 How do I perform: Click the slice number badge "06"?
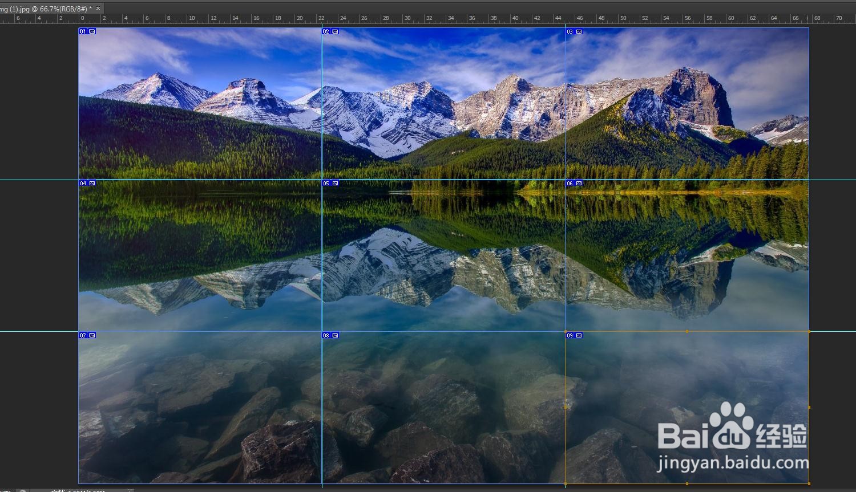(x=570, y=183)
